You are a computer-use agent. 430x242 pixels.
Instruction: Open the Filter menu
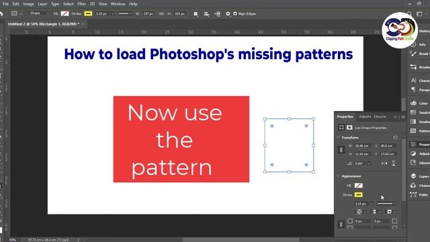(x=81, y=4)
